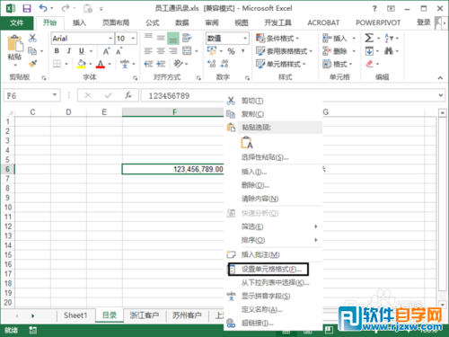449x337 pixels.
Task: Open the Font Color dropdown arrow
Action: [x=110, y=64]
